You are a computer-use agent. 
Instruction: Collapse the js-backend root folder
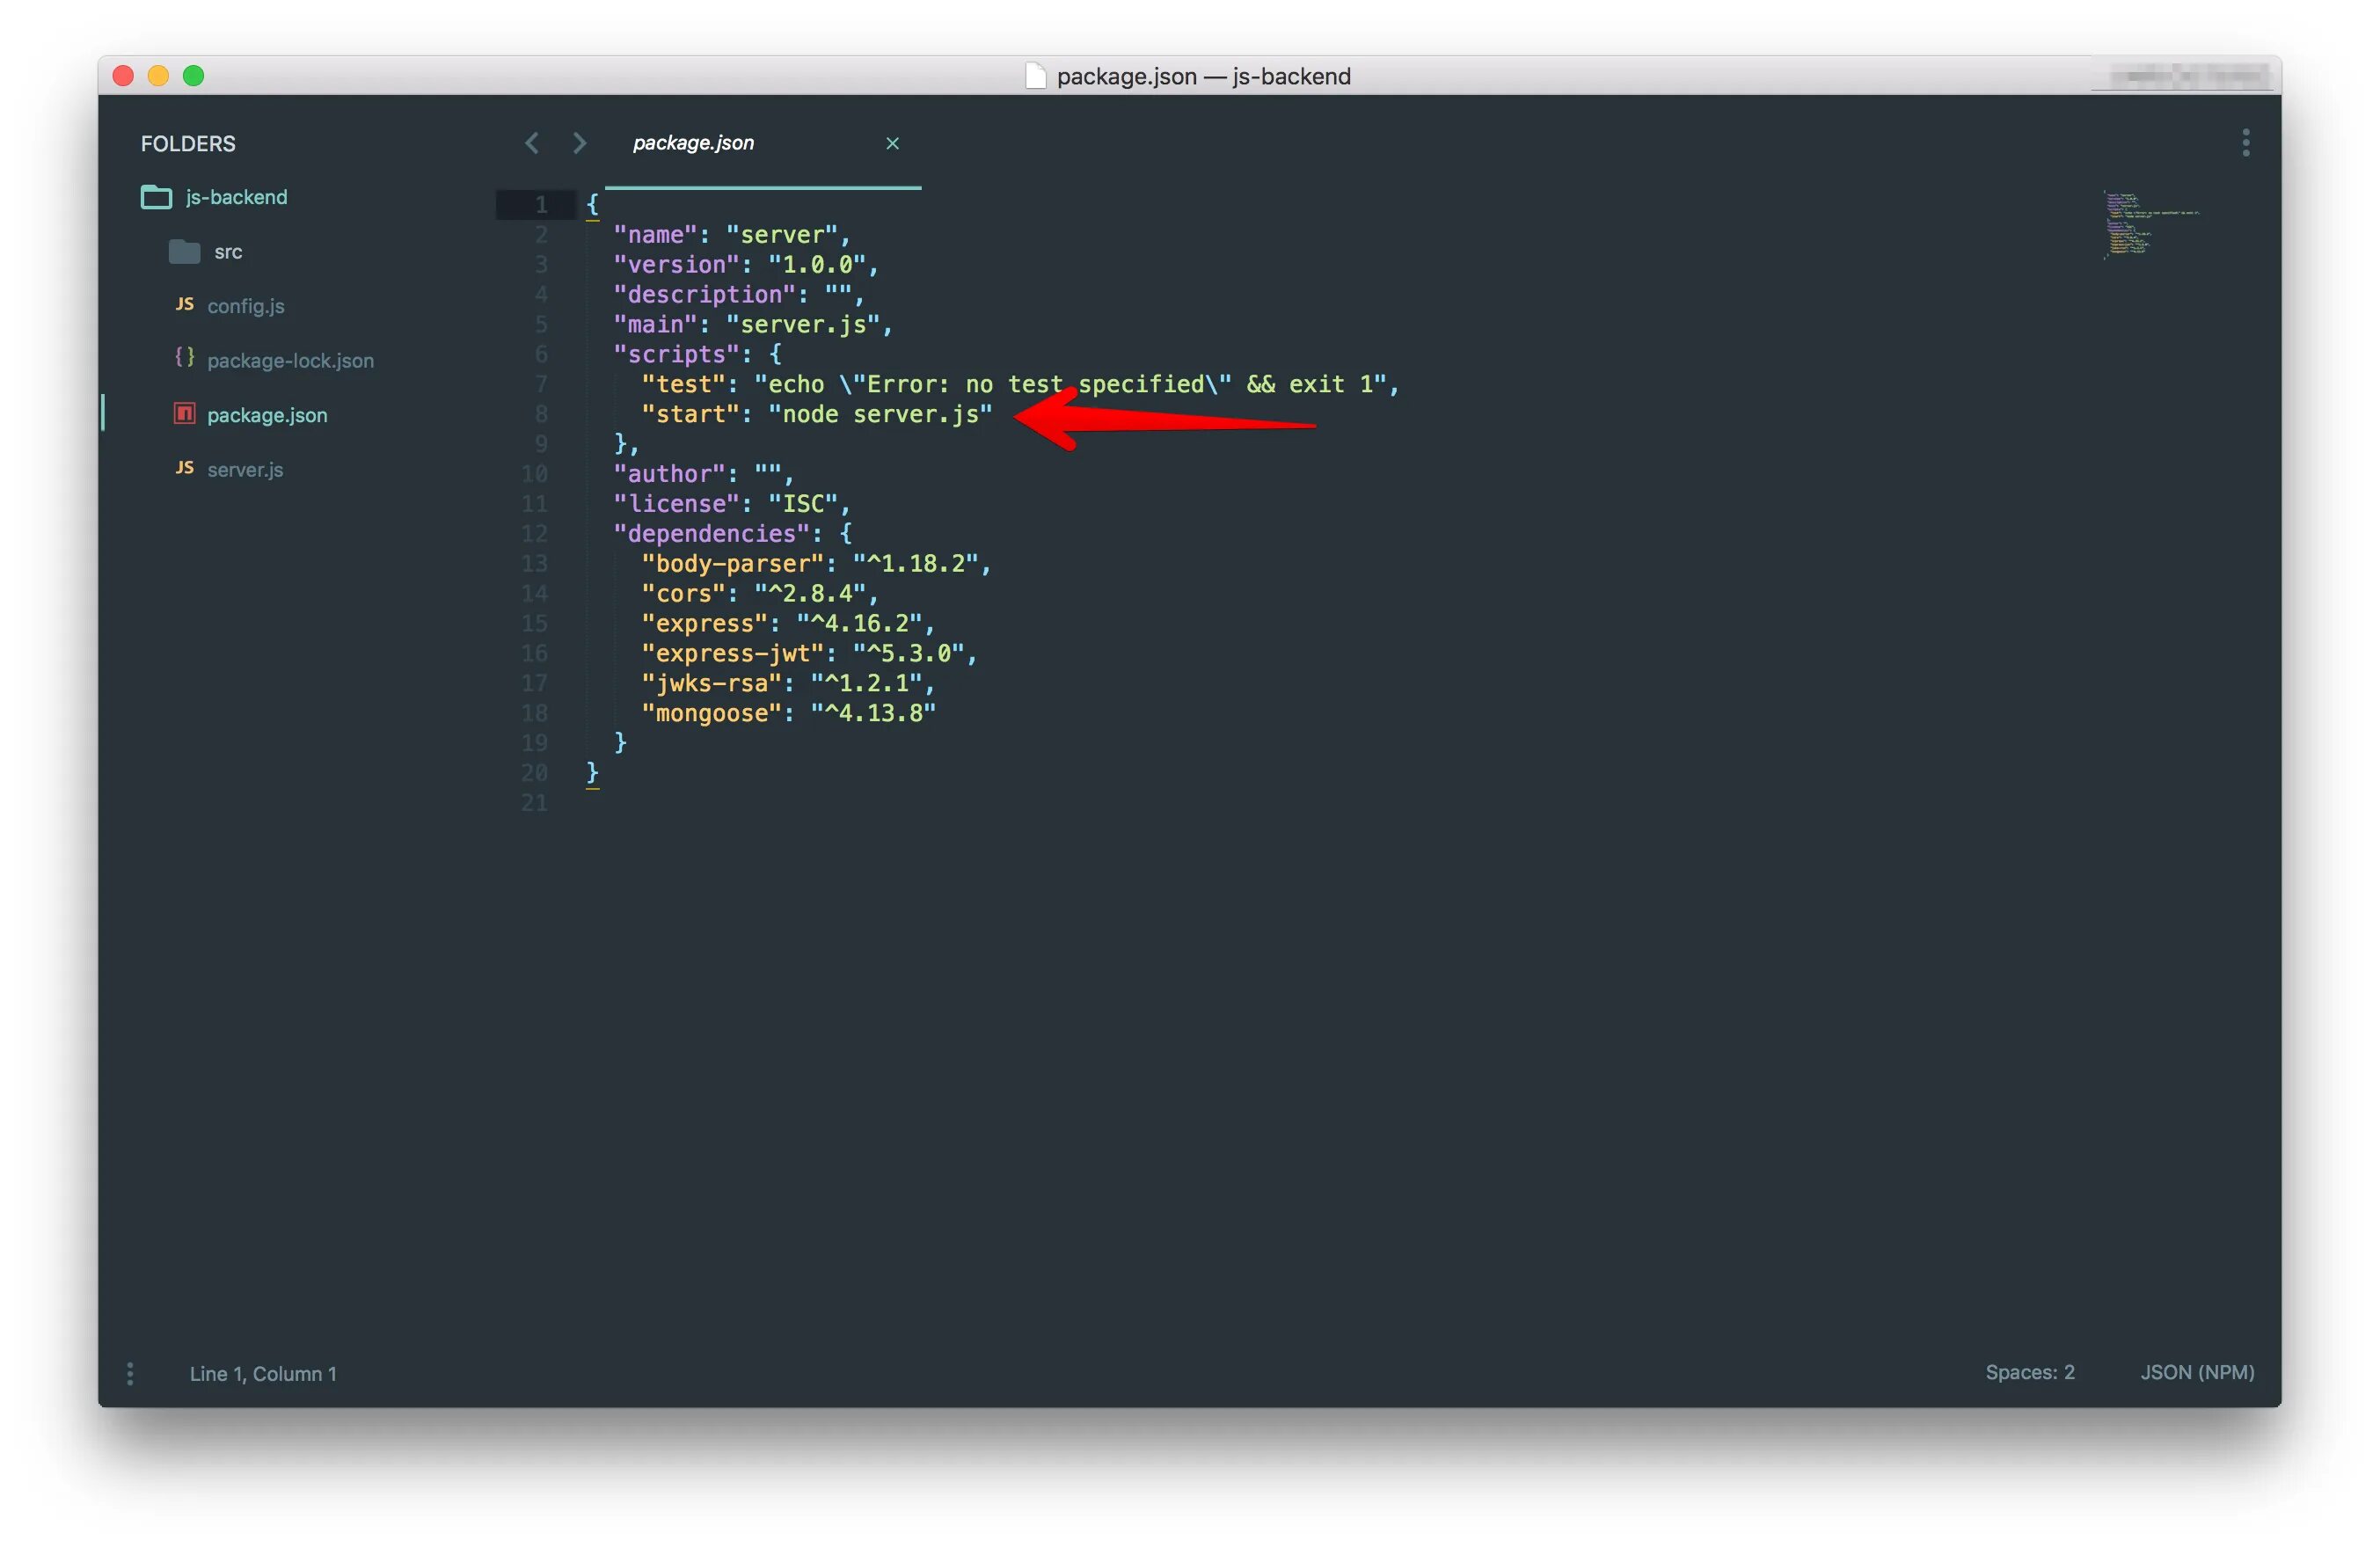pyautogui.click(x=236, y=197)
